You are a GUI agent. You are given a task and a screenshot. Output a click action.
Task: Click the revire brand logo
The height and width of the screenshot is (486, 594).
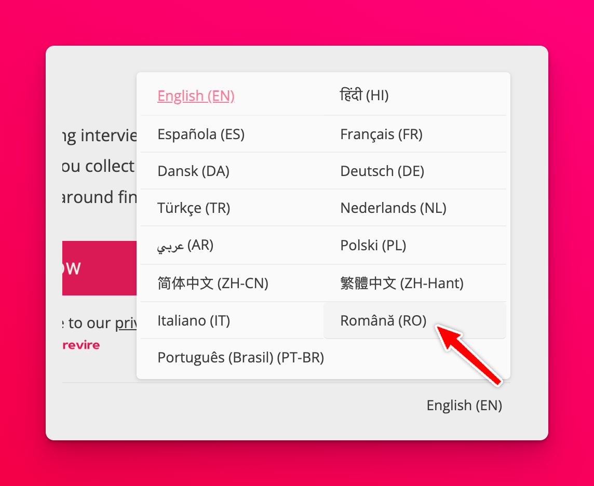81,345
